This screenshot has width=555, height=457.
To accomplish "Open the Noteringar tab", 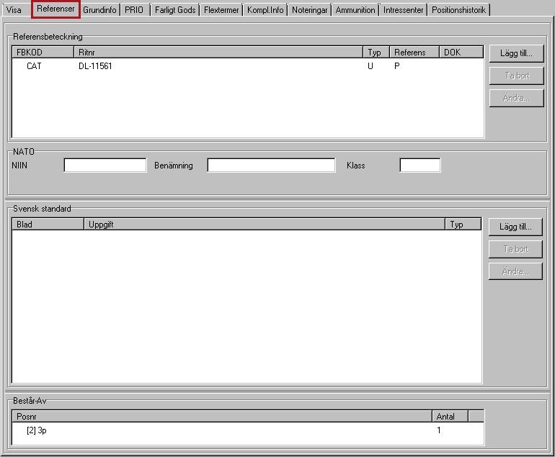I will [x=310, y=10].
